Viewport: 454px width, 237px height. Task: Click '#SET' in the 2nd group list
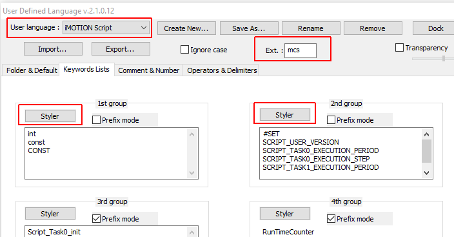pos(271,134)
